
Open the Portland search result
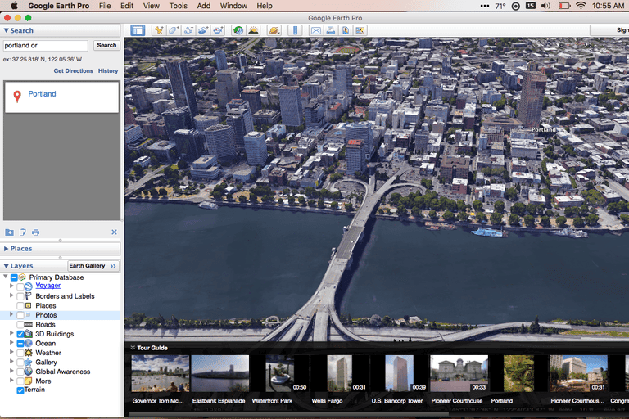click(42, 94)
